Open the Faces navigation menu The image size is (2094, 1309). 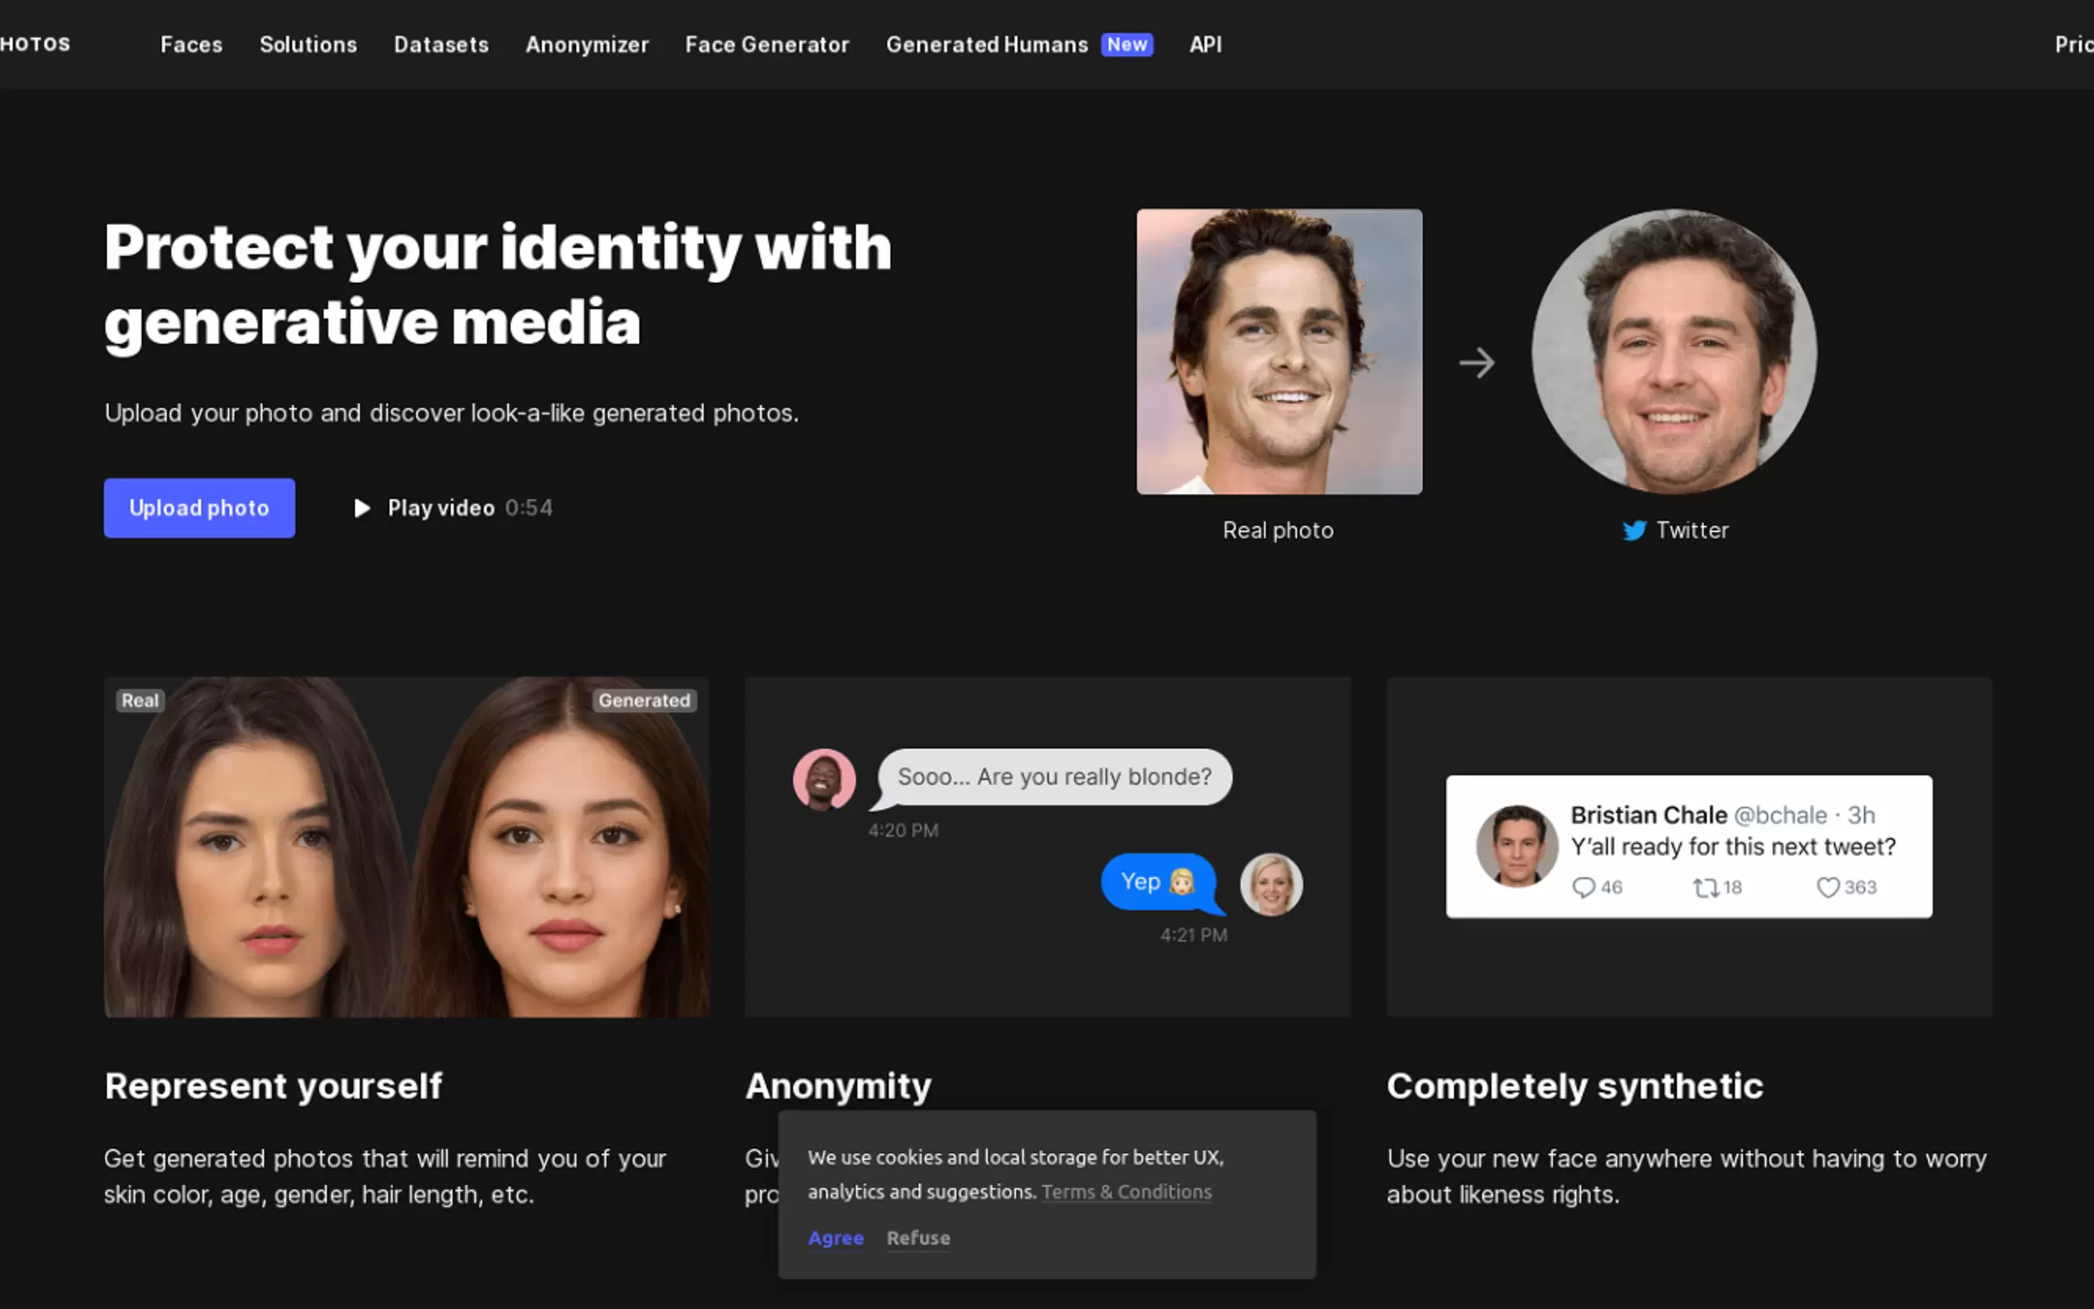pyautogui.click(x=190, y=45)
